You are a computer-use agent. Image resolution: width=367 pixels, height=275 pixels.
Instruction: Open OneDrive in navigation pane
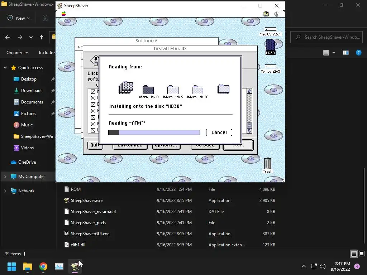pyautogui.click(x=27, y=162)
